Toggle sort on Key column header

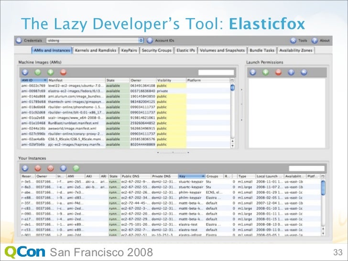[192, 176]
